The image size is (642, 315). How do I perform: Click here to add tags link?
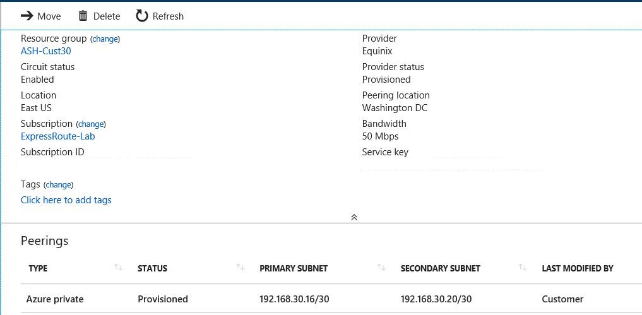[66, 200]
